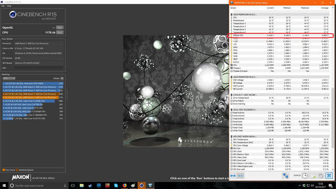Select the Chassis Intrusion sensor row

[x=280, y=71]
